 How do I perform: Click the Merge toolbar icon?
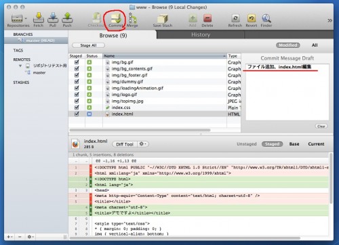[132, 18]
